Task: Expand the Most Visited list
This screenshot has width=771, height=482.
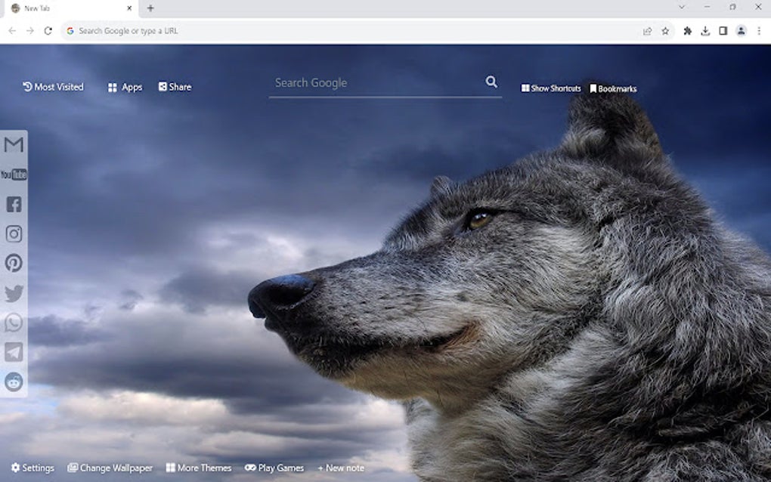Action: [x=51, y=86]
